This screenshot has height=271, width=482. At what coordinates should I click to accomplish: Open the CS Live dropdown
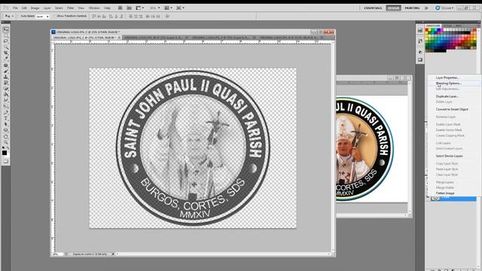(445, 8)
